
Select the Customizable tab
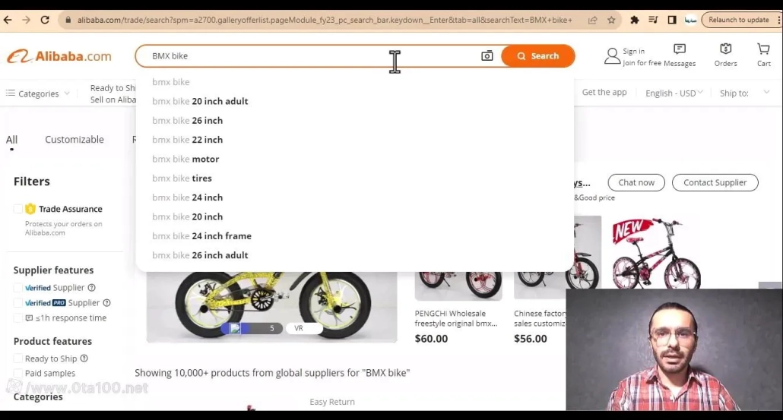pos(74,140)
